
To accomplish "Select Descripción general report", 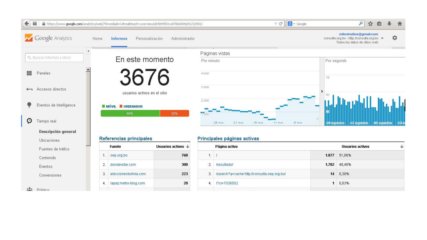I will (58, 131).
